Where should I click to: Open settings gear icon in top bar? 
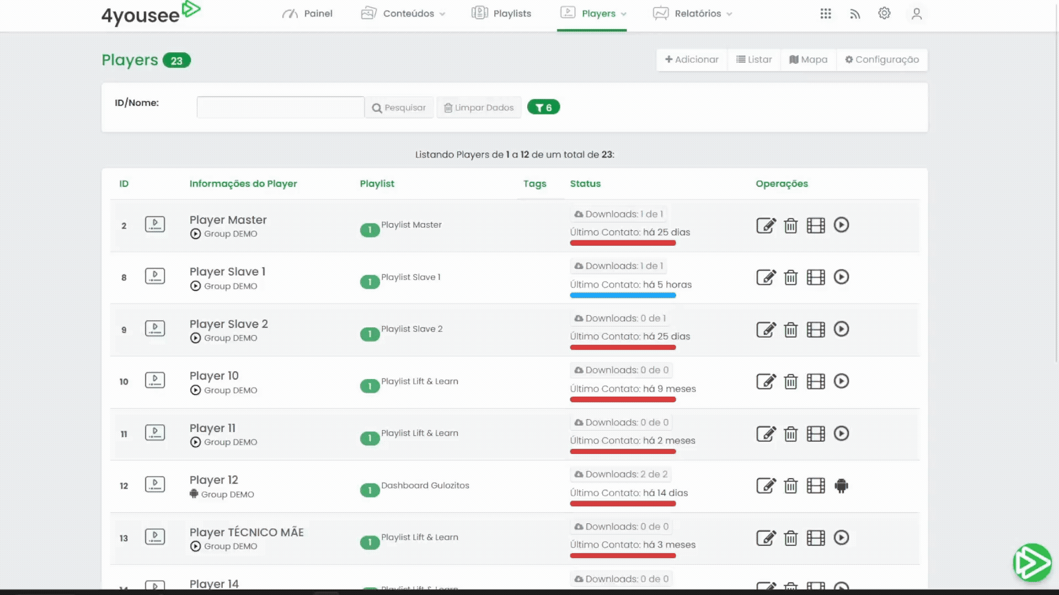(884, 14)
